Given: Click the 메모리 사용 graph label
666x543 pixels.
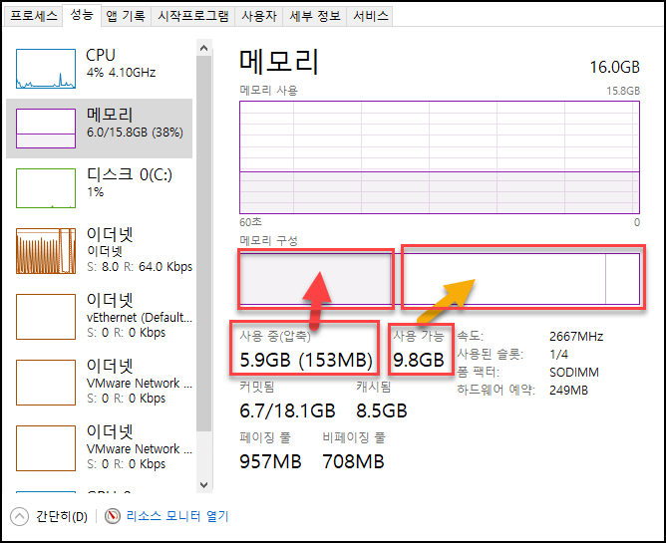Looking at the screenshot, I should point(268,91).
